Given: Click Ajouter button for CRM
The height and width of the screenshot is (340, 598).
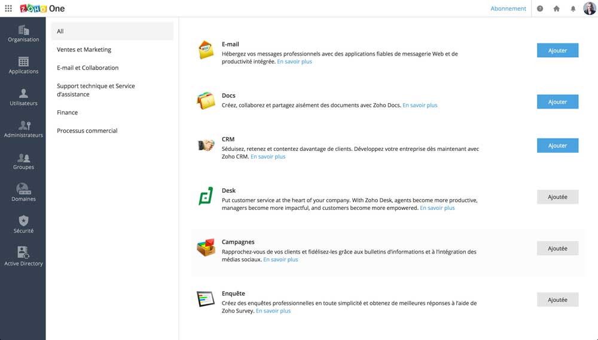Looking at the screenshot, I should tap(557, 146).
